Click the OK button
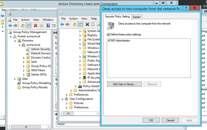This screenshot has height=130, width=207. (x=151, y=120)
